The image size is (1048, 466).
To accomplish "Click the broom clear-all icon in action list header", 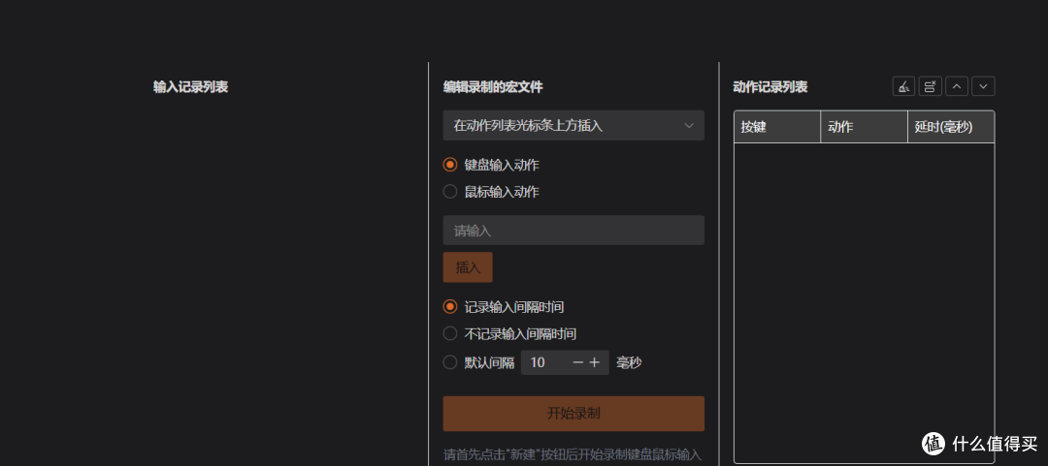I will pos(903,87).
